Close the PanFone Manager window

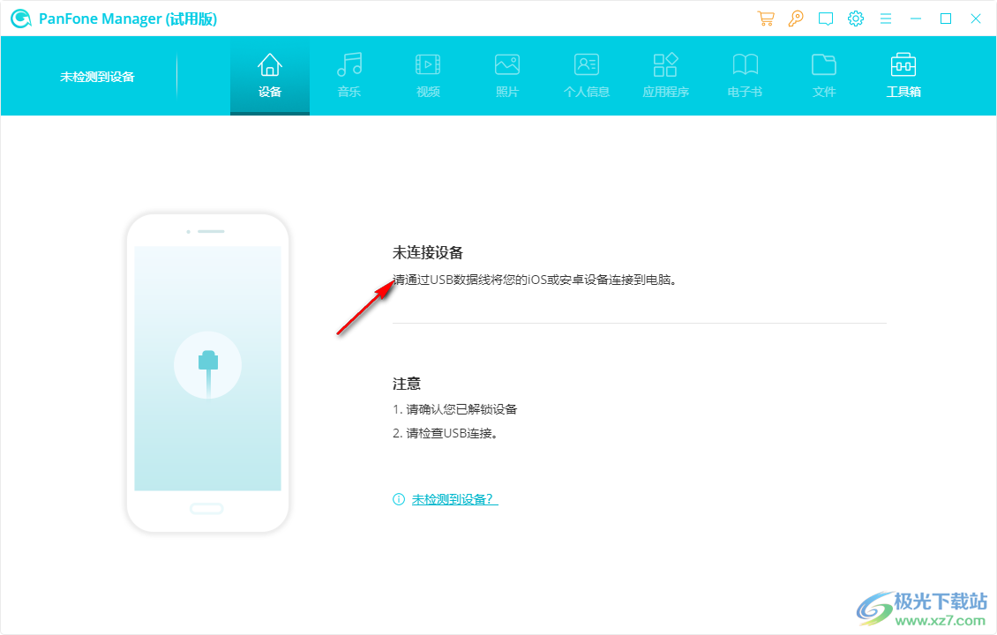(x=975, y=19)
